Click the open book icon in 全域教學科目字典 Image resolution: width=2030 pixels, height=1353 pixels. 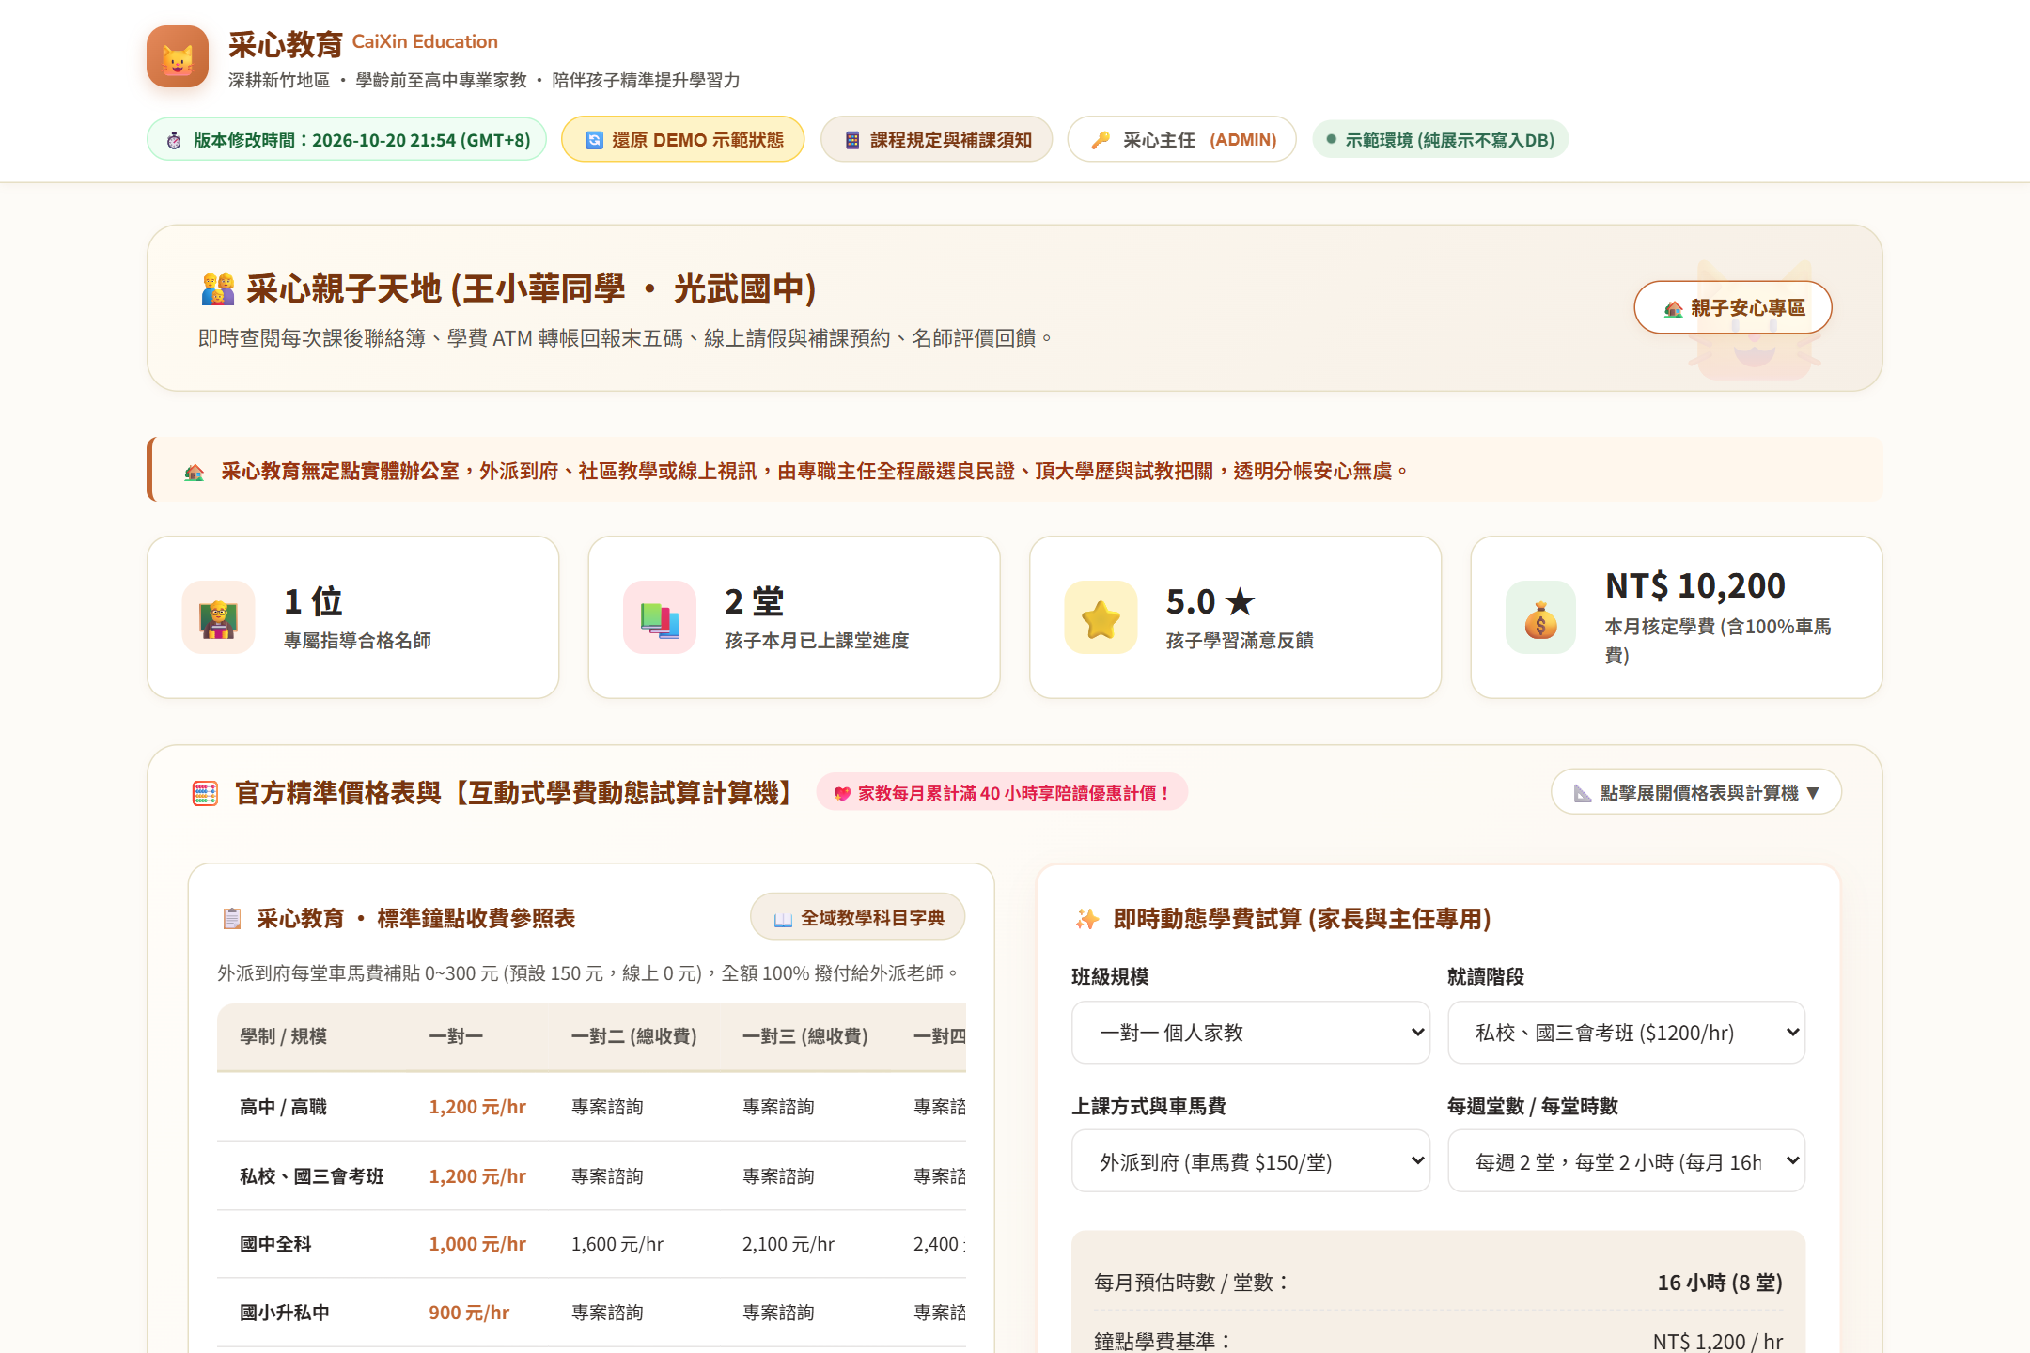tap(783, 919)
